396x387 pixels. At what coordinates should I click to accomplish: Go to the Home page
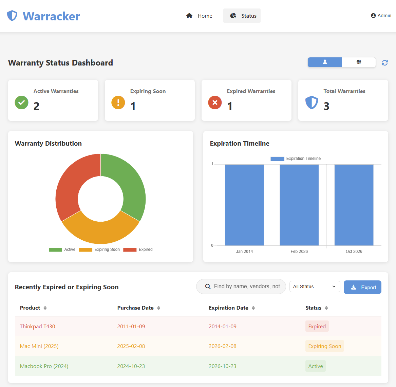tap(199, 16)
